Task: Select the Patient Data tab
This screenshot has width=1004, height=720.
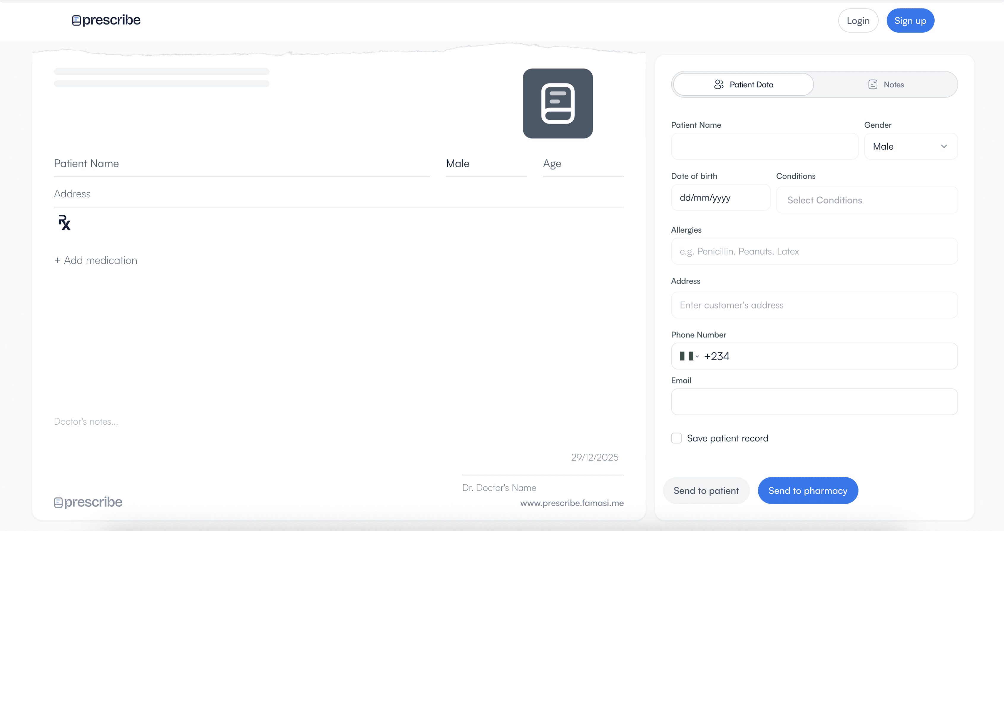Action: (x=743, y=84)
